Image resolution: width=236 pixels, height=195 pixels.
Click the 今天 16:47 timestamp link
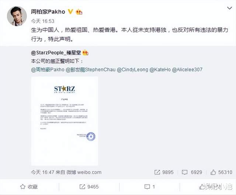pyautogui.click(x=42, y=172)
